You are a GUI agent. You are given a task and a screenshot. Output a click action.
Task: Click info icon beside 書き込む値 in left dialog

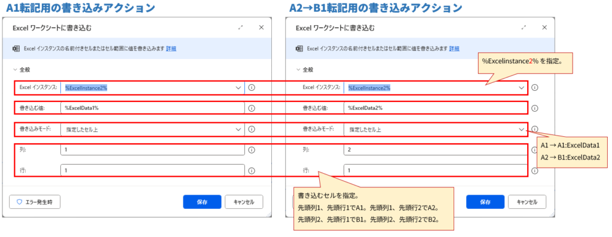252,108
